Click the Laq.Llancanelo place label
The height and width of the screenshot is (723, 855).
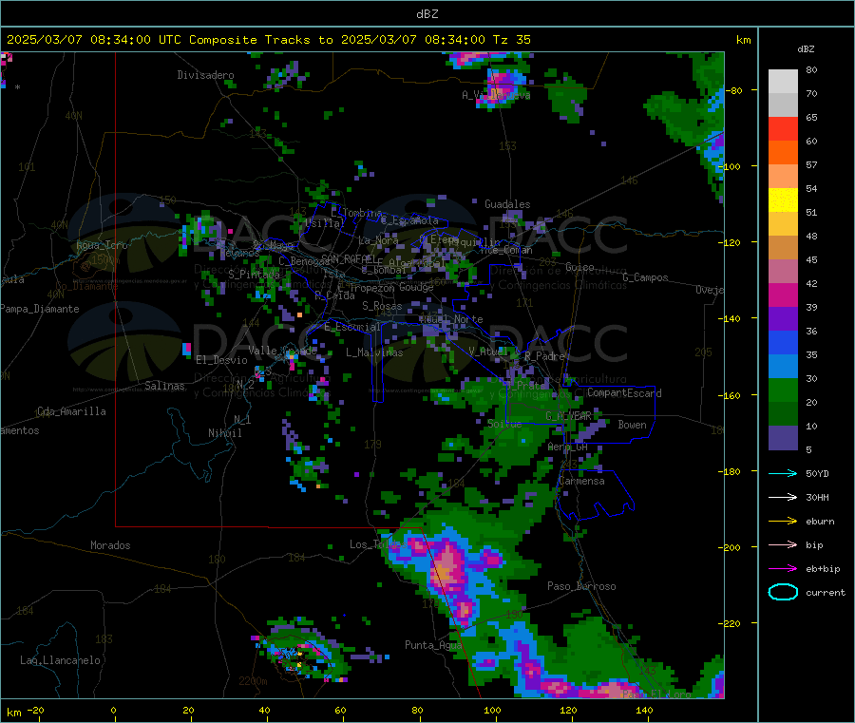coord(60,660)
